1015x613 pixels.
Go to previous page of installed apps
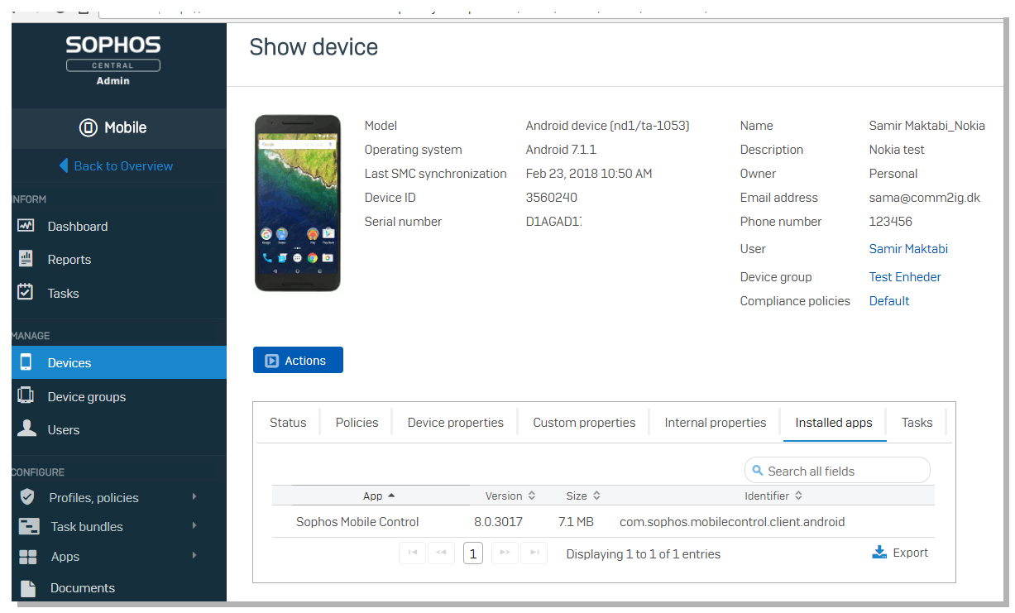pos(441,553)
